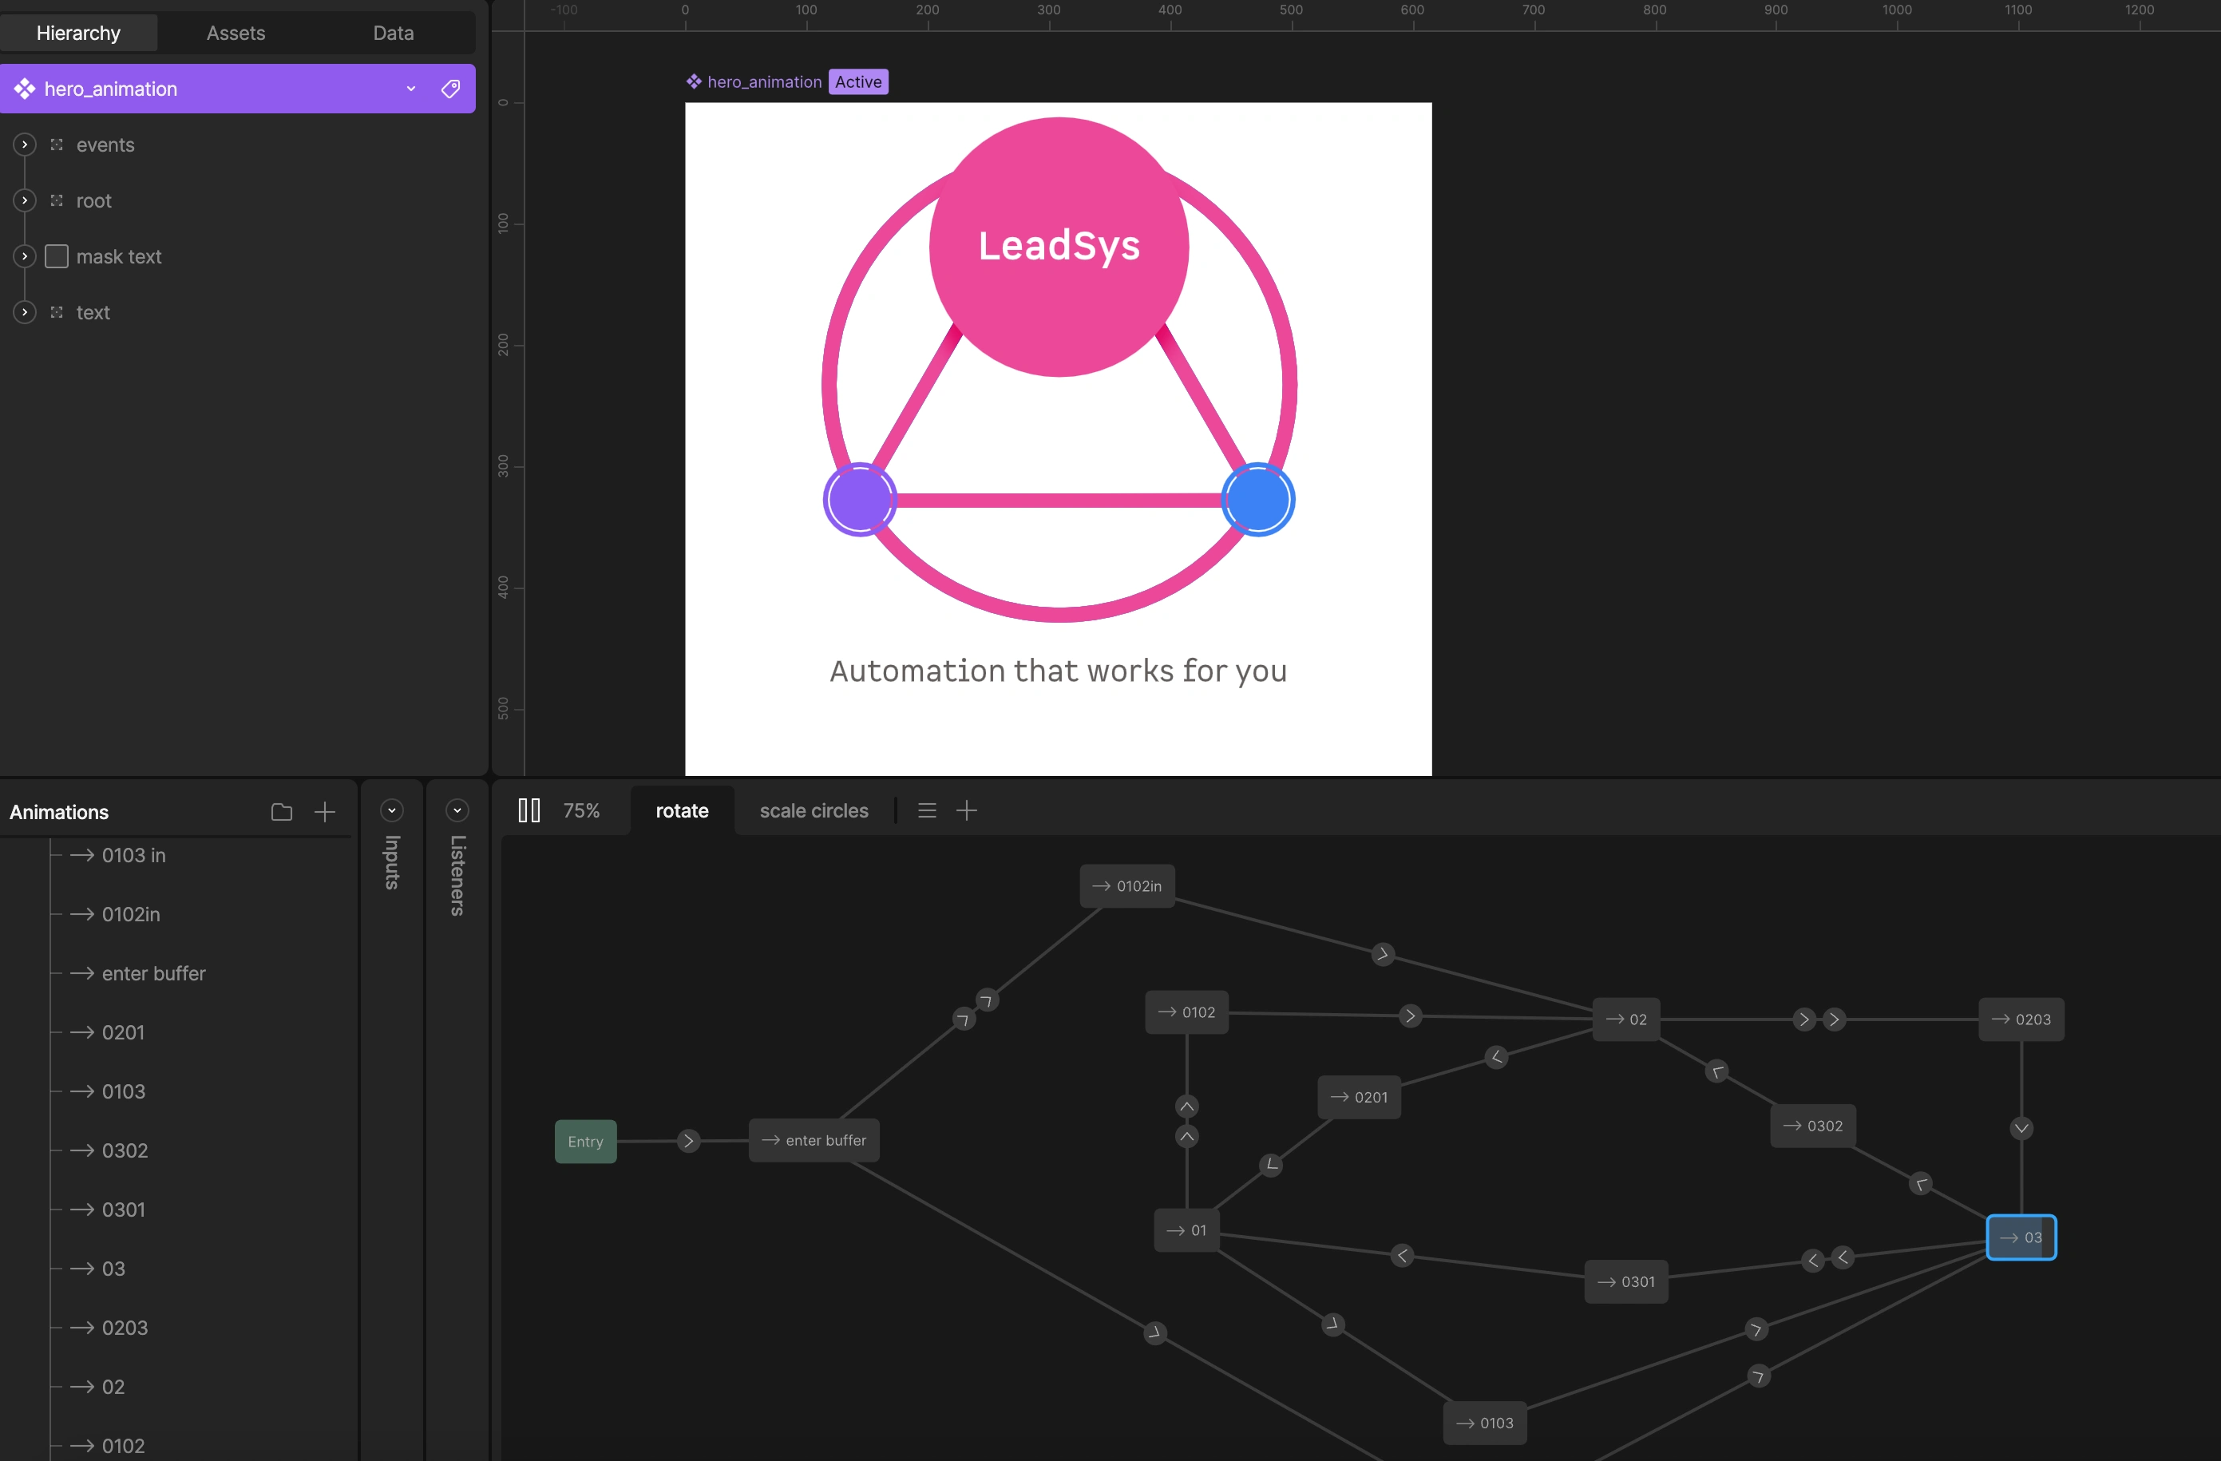
Task: Select the 0302 animation in list
Action: click(x=124, y=1150)
